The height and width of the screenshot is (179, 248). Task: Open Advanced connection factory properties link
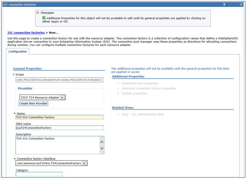tap(149, 88)
